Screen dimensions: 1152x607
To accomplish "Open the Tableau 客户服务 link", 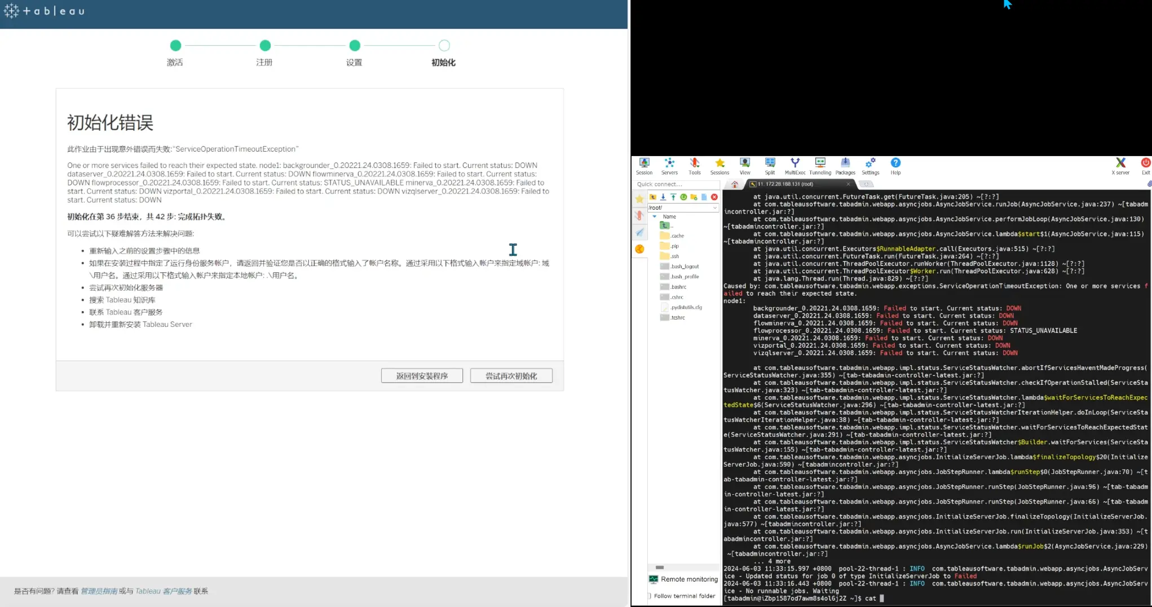I will (x=164, y=591).
